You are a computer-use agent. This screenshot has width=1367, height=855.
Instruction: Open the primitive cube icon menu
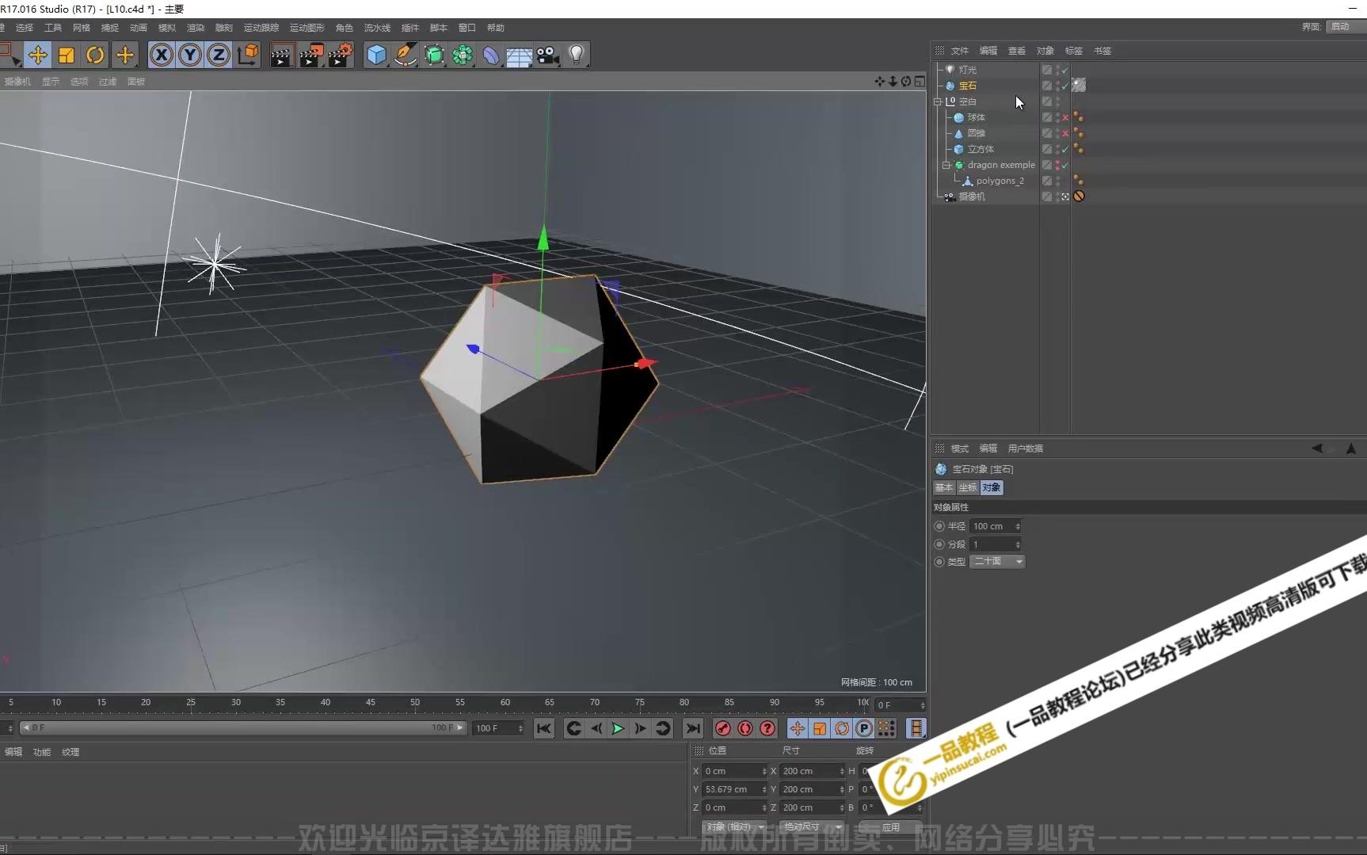(376, 55)
